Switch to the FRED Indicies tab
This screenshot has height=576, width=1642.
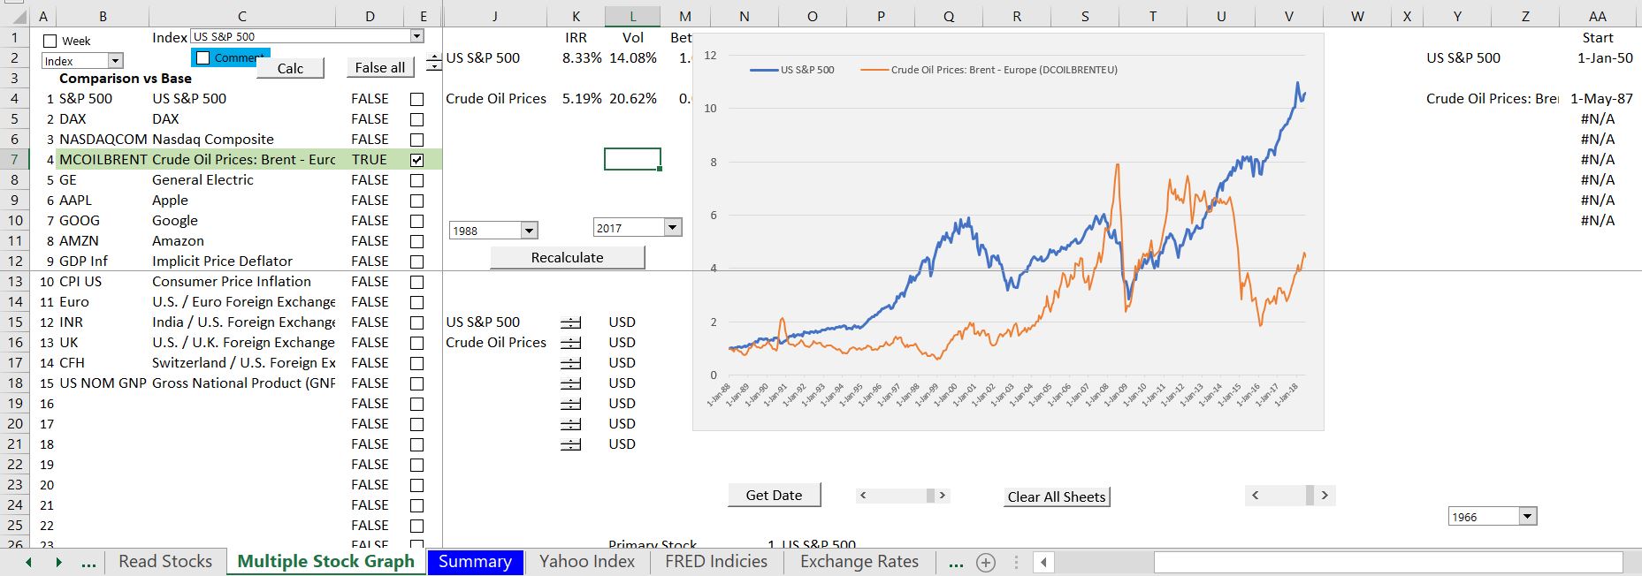coord(716,562)
